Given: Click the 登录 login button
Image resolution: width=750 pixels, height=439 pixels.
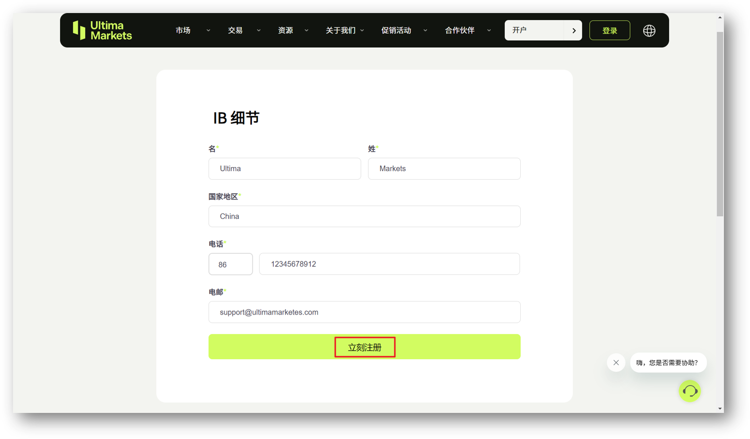Looking at the screenshot, I should (610, 31).
